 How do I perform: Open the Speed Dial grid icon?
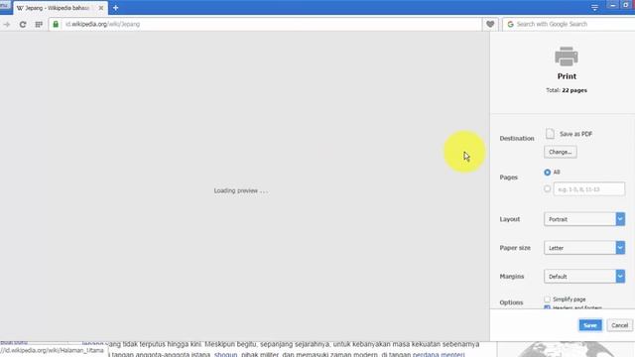[39, 24]
